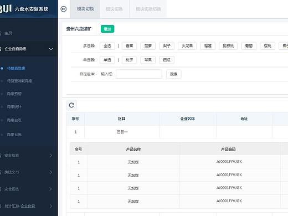Viewport: 288px width, 216px height.
Task: Toggle the 火龙果 option
Action: click(x=187, y=46)
